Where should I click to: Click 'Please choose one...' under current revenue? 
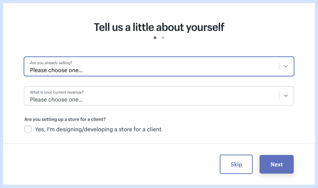coord(56,100)
